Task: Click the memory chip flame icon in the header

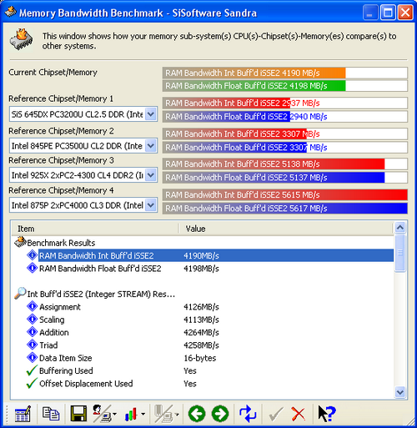Action: pyautogui.click(x=21, y=39)
